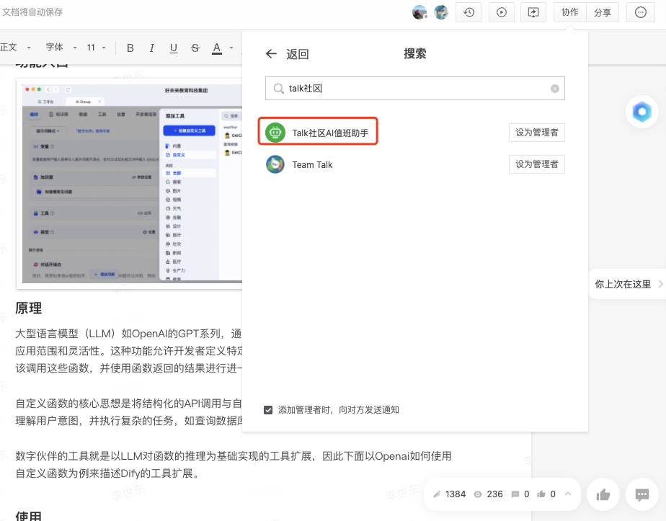Jump to 你上次在这里 last position
The width and height of the screenshot is (666, 521).
pos(623,284)
